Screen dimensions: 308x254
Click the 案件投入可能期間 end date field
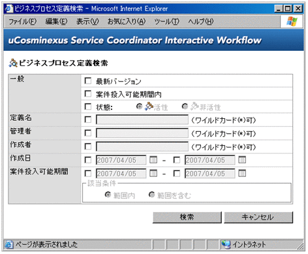(x=210, y=174)
